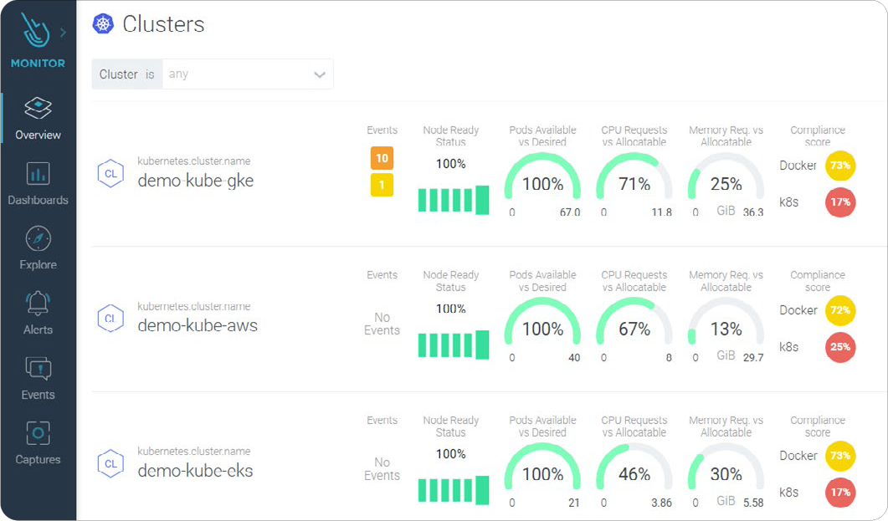
Task: Open the Events chat icon
Action: tap(38, 368)
